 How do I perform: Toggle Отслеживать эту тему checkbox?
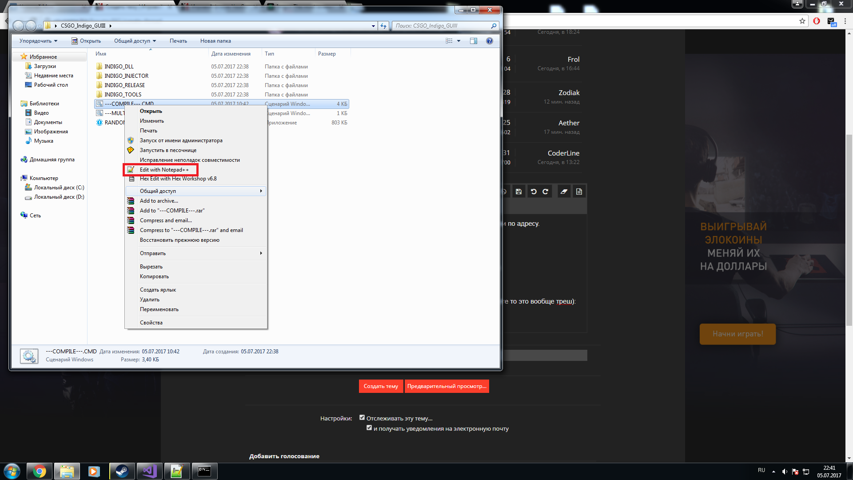[362, 418]
